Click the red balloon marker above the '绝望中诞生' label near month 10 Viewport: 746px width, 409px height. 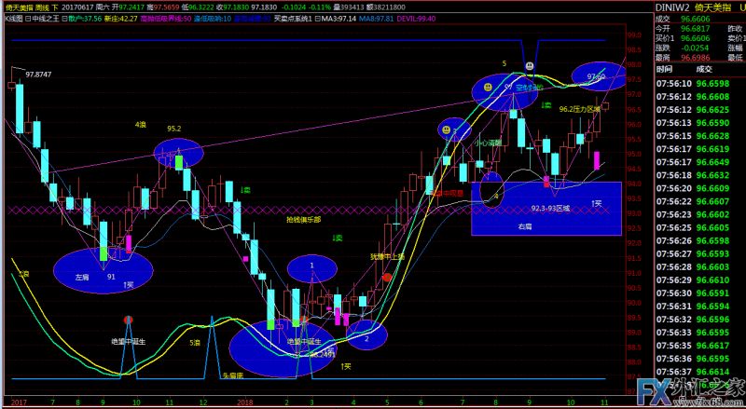129,320
